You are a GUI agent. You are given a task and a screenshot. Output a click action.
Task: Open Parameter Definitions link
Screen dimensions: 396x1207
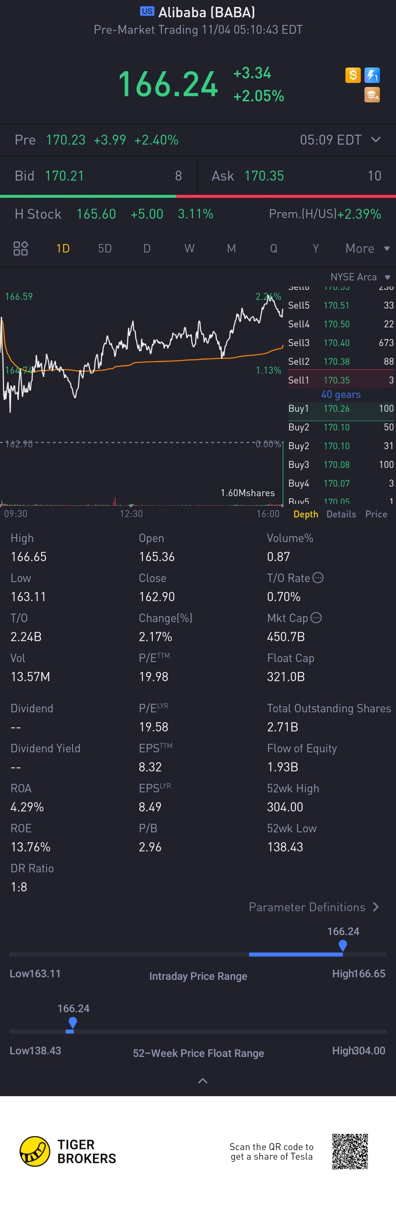click(x=313, y=907)
